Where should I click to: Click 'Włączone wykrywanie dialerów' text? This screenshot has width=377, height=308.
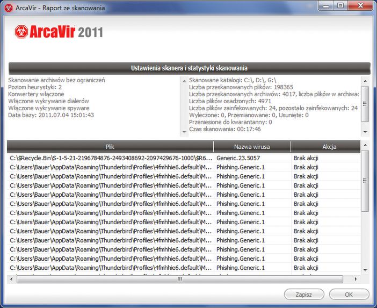point(48,101)
